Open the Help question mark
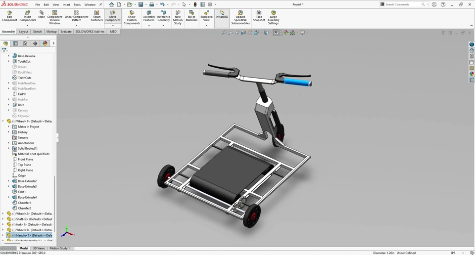 coord(443,4)
